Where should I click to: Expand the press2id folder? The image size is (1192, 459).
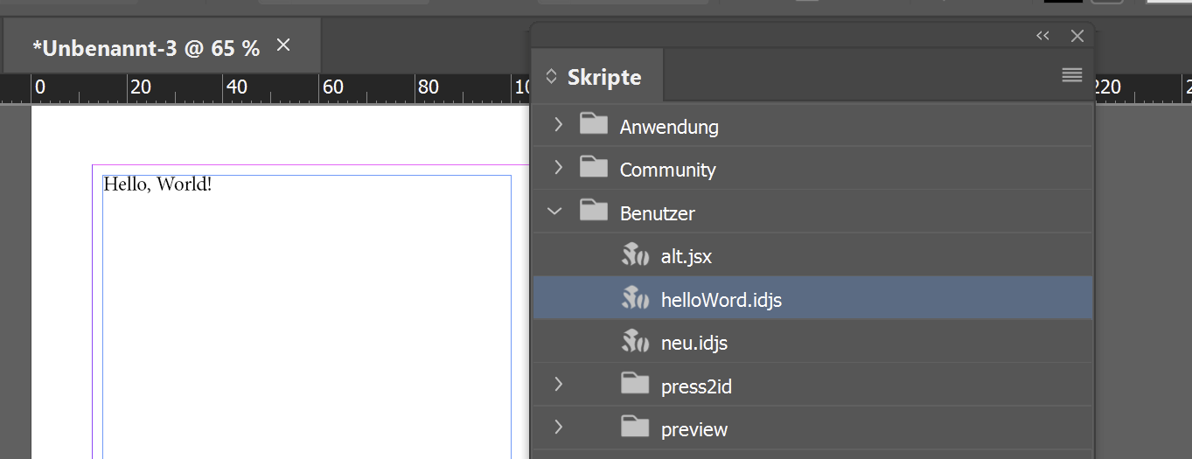click(x=558, y=385)
